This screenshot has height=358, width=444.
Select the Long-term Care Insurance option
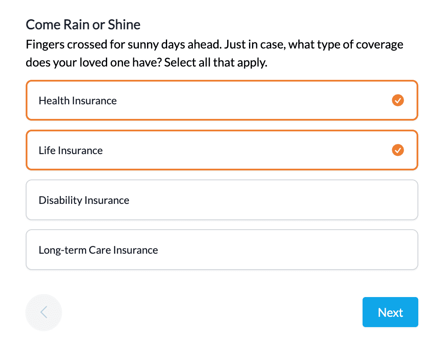[x=222, y=250]
